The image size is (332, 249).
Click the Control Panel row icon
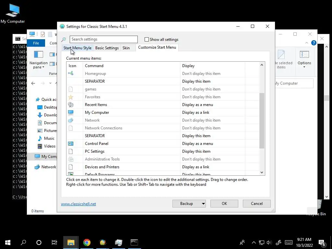click(71, 144)
